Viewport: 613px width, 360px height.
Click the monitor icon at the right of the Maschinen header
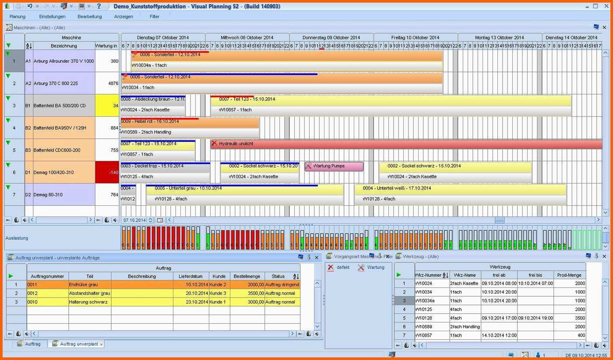[596, 27]
